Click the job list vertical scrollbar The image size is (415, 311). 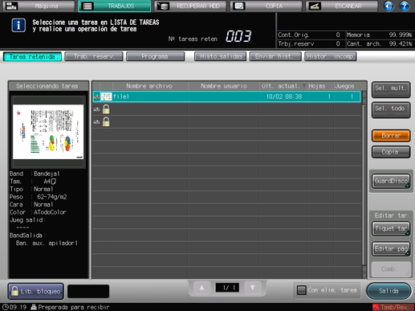click(364, 185)
